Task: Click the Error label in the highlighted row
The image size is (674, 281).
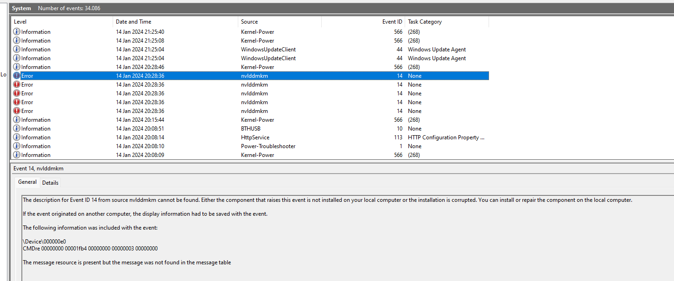Action: (x=27, y=76)
